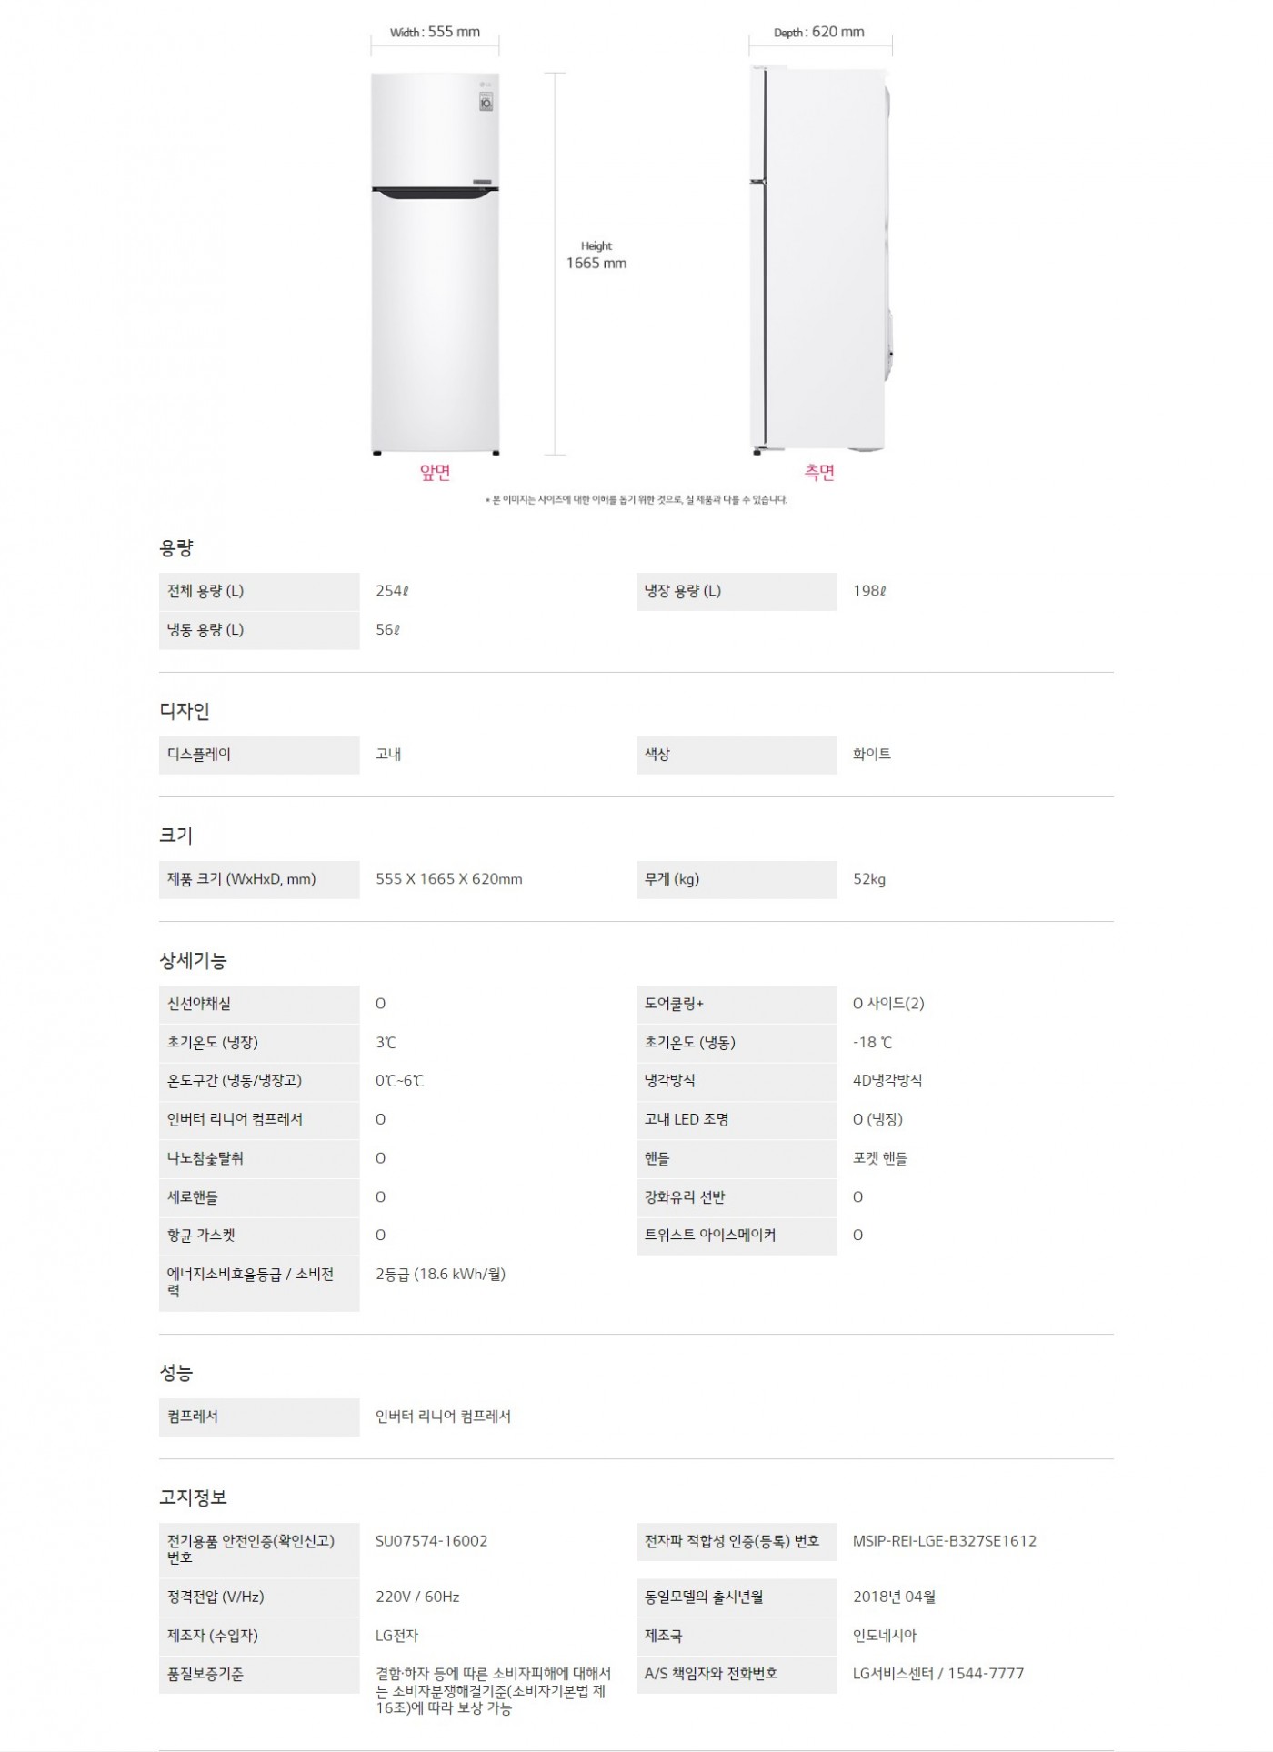Screen dimensions: 1273x1752
Task: Click the 인버터 리니어 컴프레서 value under 성능
Action: pos(444,1417)
